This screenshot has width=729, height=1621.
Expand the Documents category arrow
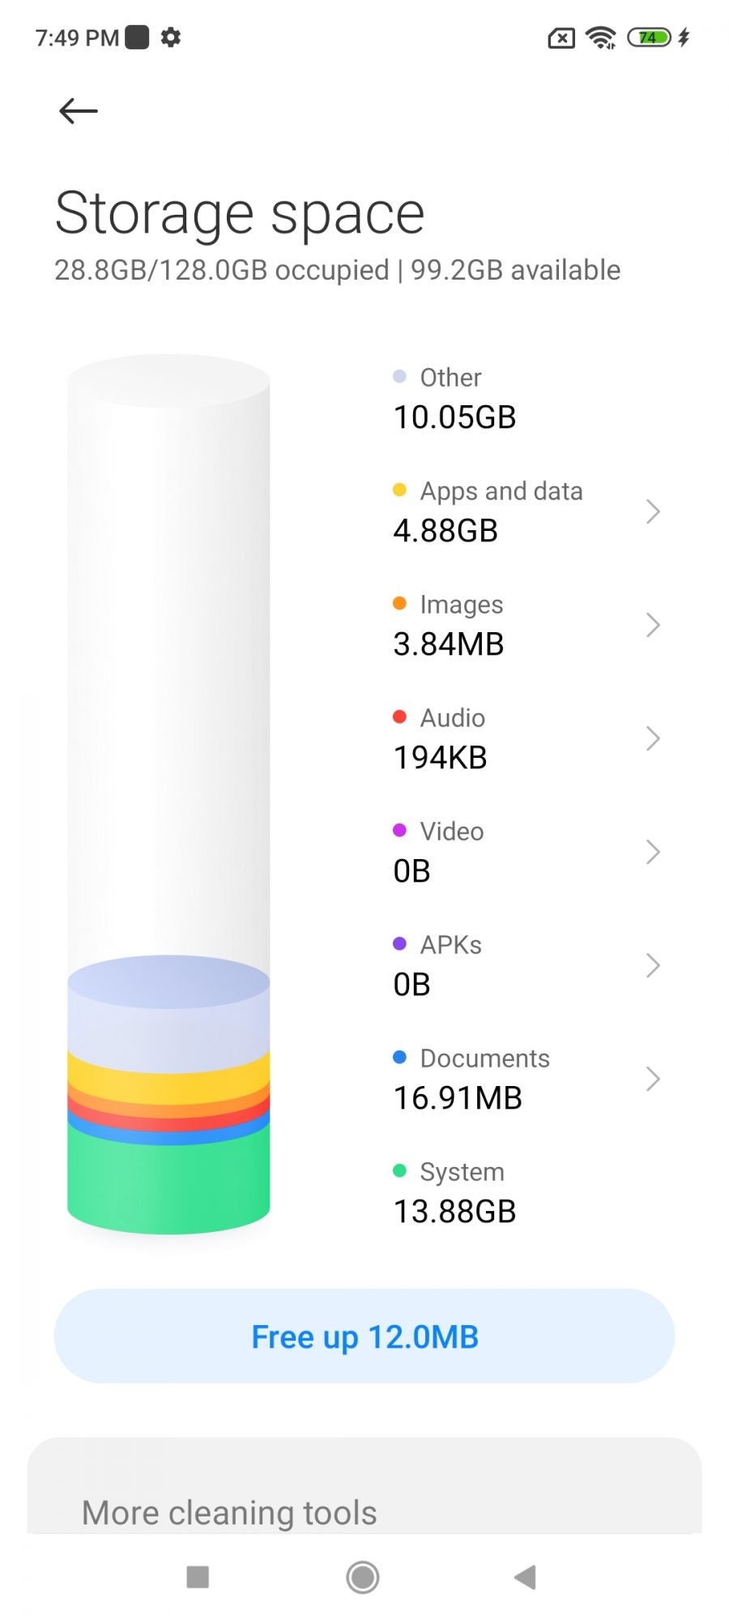click(653, 1079)
